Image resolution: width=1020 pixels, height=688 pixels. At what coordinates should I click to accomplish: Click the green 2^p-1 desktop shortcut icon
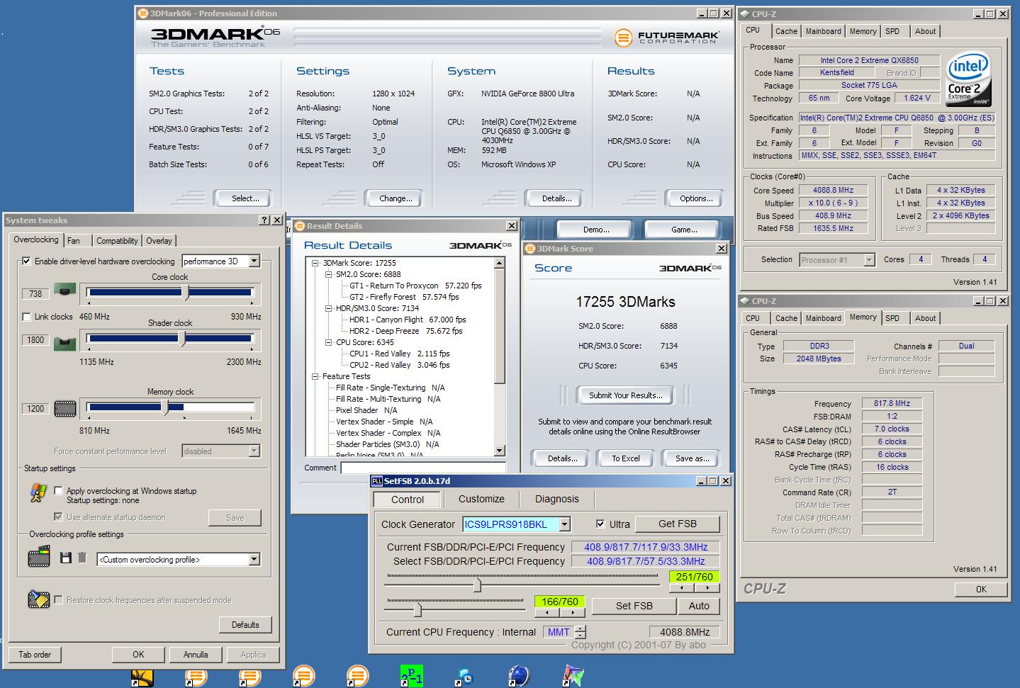(x=411, y=676)
